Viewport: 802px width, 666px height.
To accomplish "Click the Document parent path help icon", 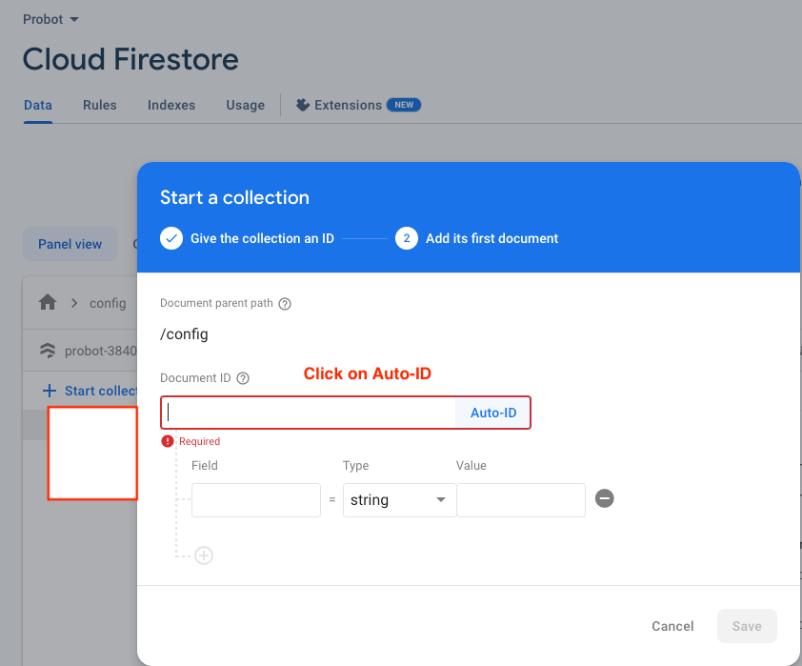I will [285, 304].
